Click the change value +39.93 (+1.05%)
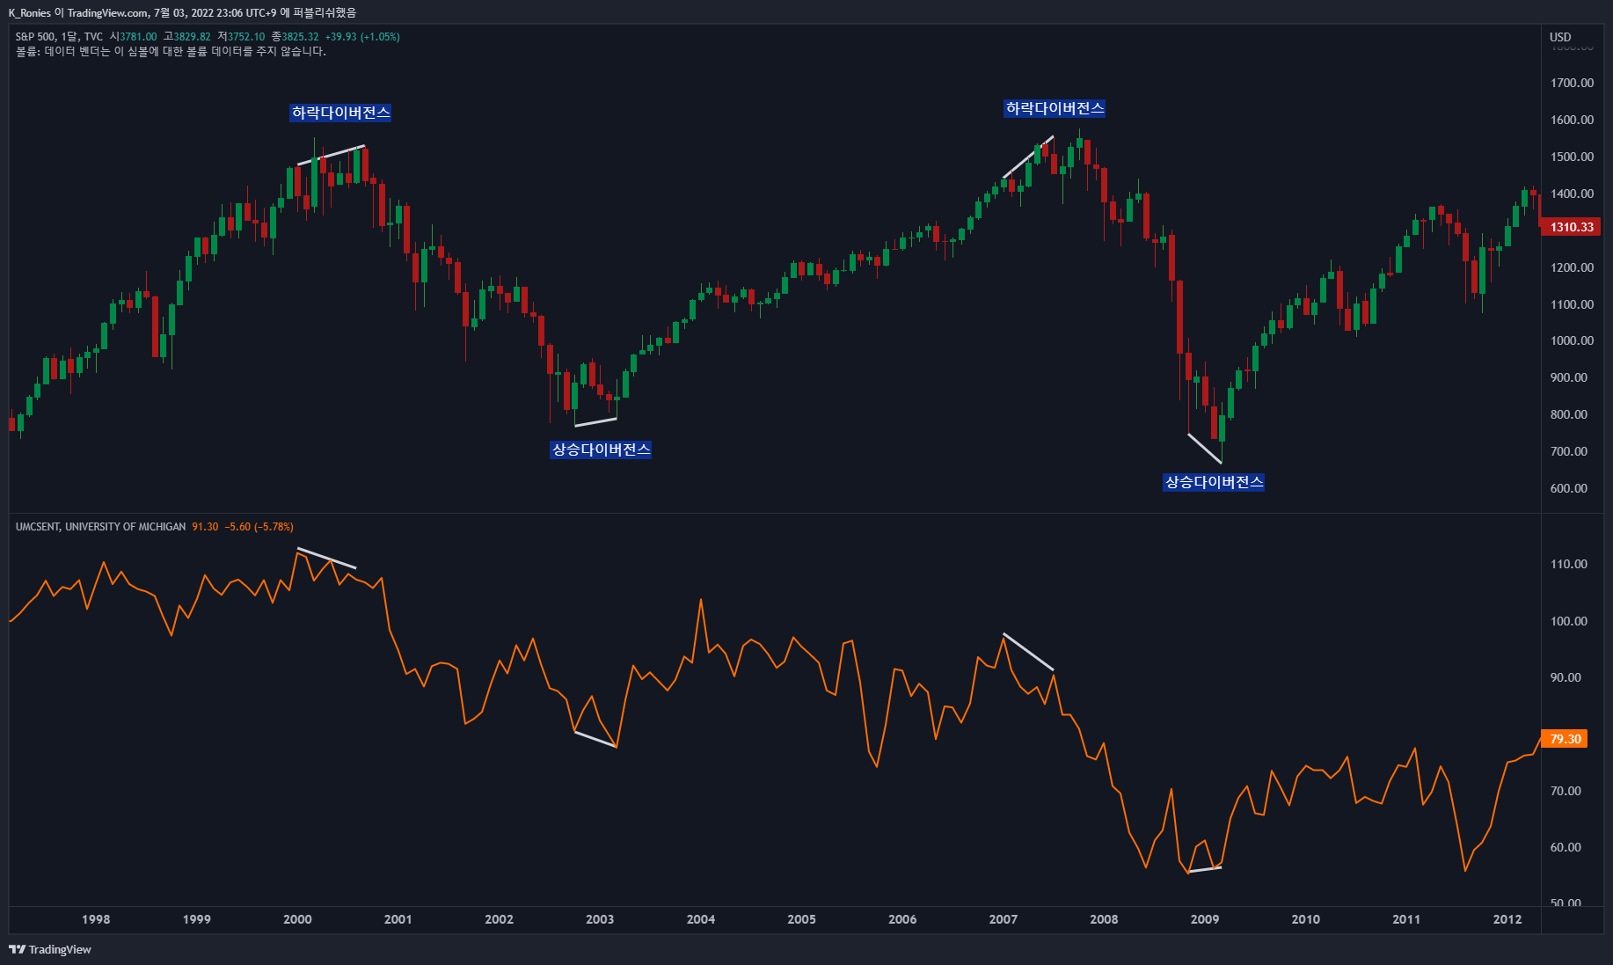Viewport: 1613px width, 965px height. (362, 37)
